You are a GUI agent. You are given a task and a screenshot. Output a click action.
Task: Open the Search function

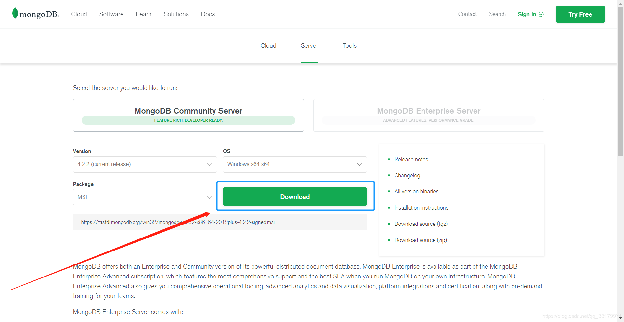(497, 14)
